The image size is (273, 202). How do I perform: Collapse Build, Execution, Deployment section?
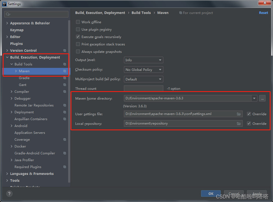[7, 57]
